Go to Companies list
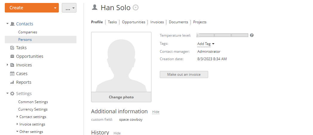This screenshot has height=135, width=313. pyautogui.click(x=27, y=32)
